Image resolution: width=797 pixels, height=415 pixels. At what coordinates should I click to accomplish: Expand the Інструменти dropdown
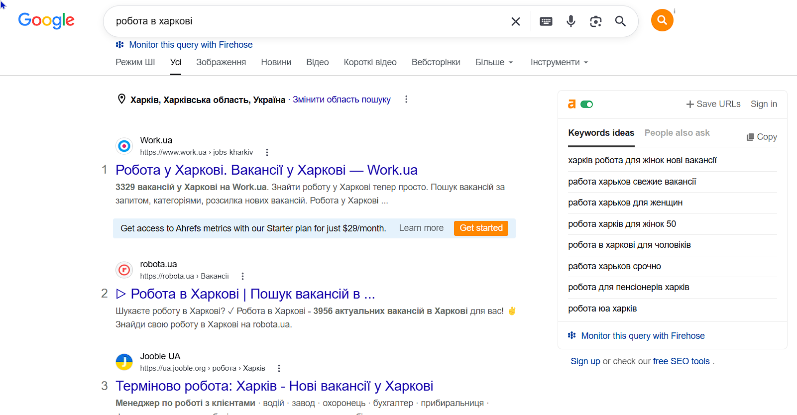[x=559, y=62]
